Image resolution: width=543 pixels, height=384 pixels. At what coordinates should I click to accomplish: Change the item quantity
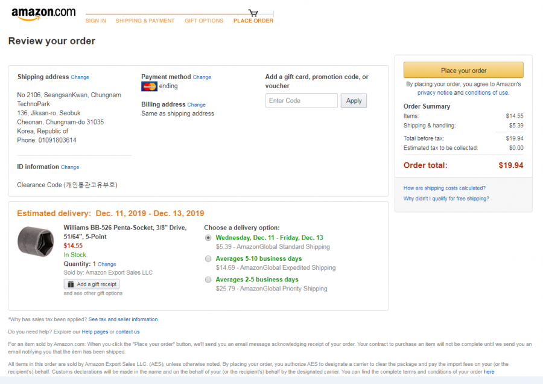point(107,264)
